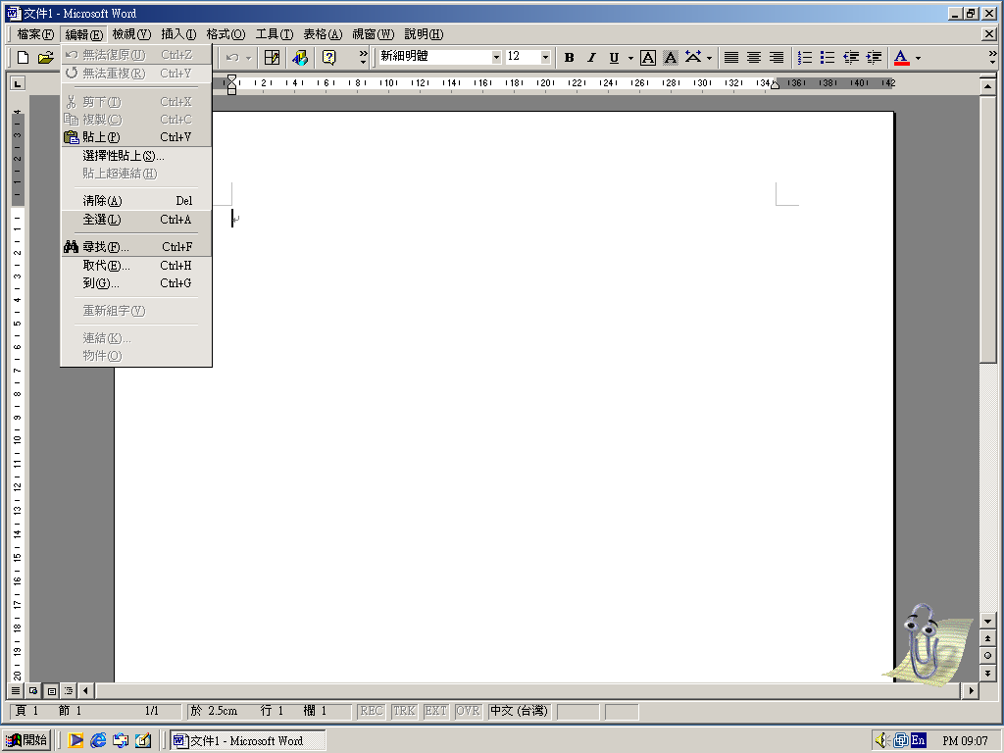The image size is (1004, 753).
Task: Open font color palette dropdown
Action: pyautogui.click(x=918, y=58)
